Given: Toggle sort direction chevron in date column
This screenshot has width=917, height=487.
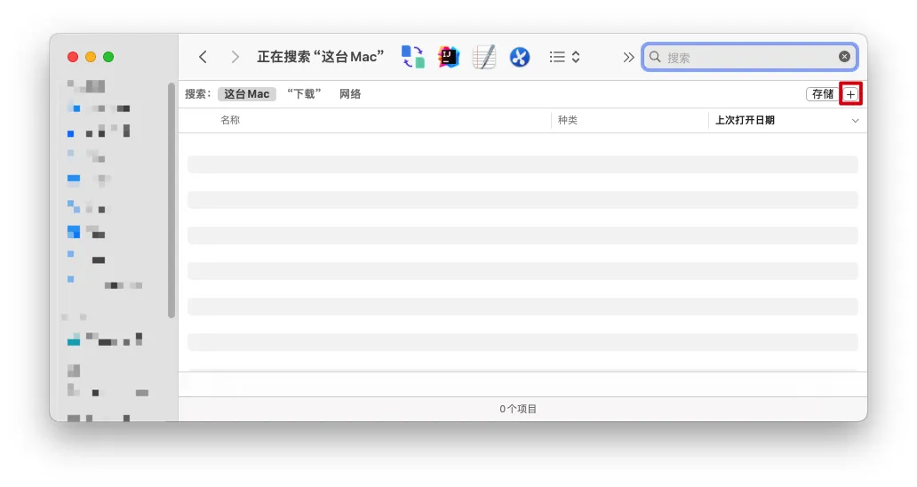Looking at the screenshot, I should (x=855, y=121).
